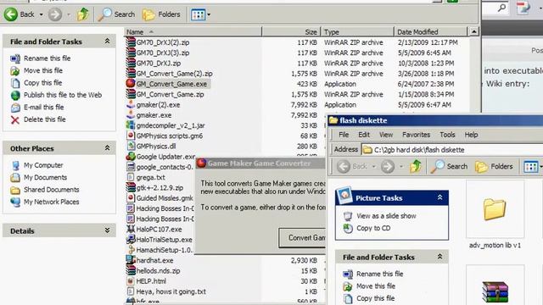Toggle Folders in flash diskette toolbar
The image size is (543, 305).
coord(494,166)
